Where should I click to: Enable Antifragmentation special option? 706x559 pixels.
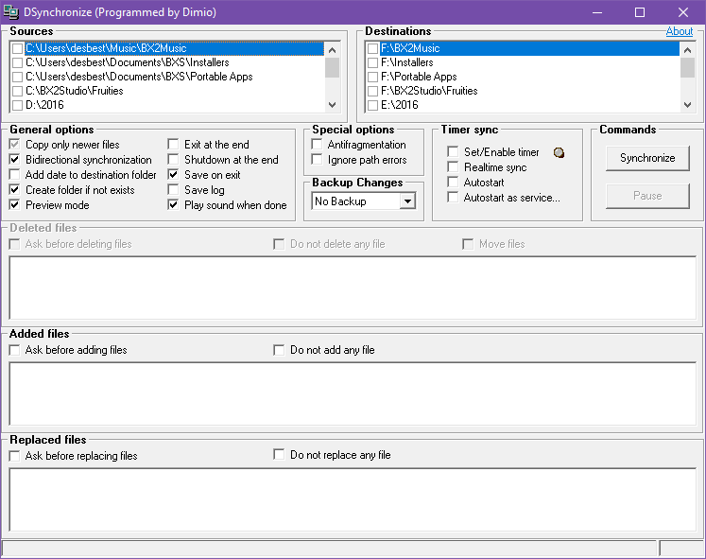tap(317, 145)
